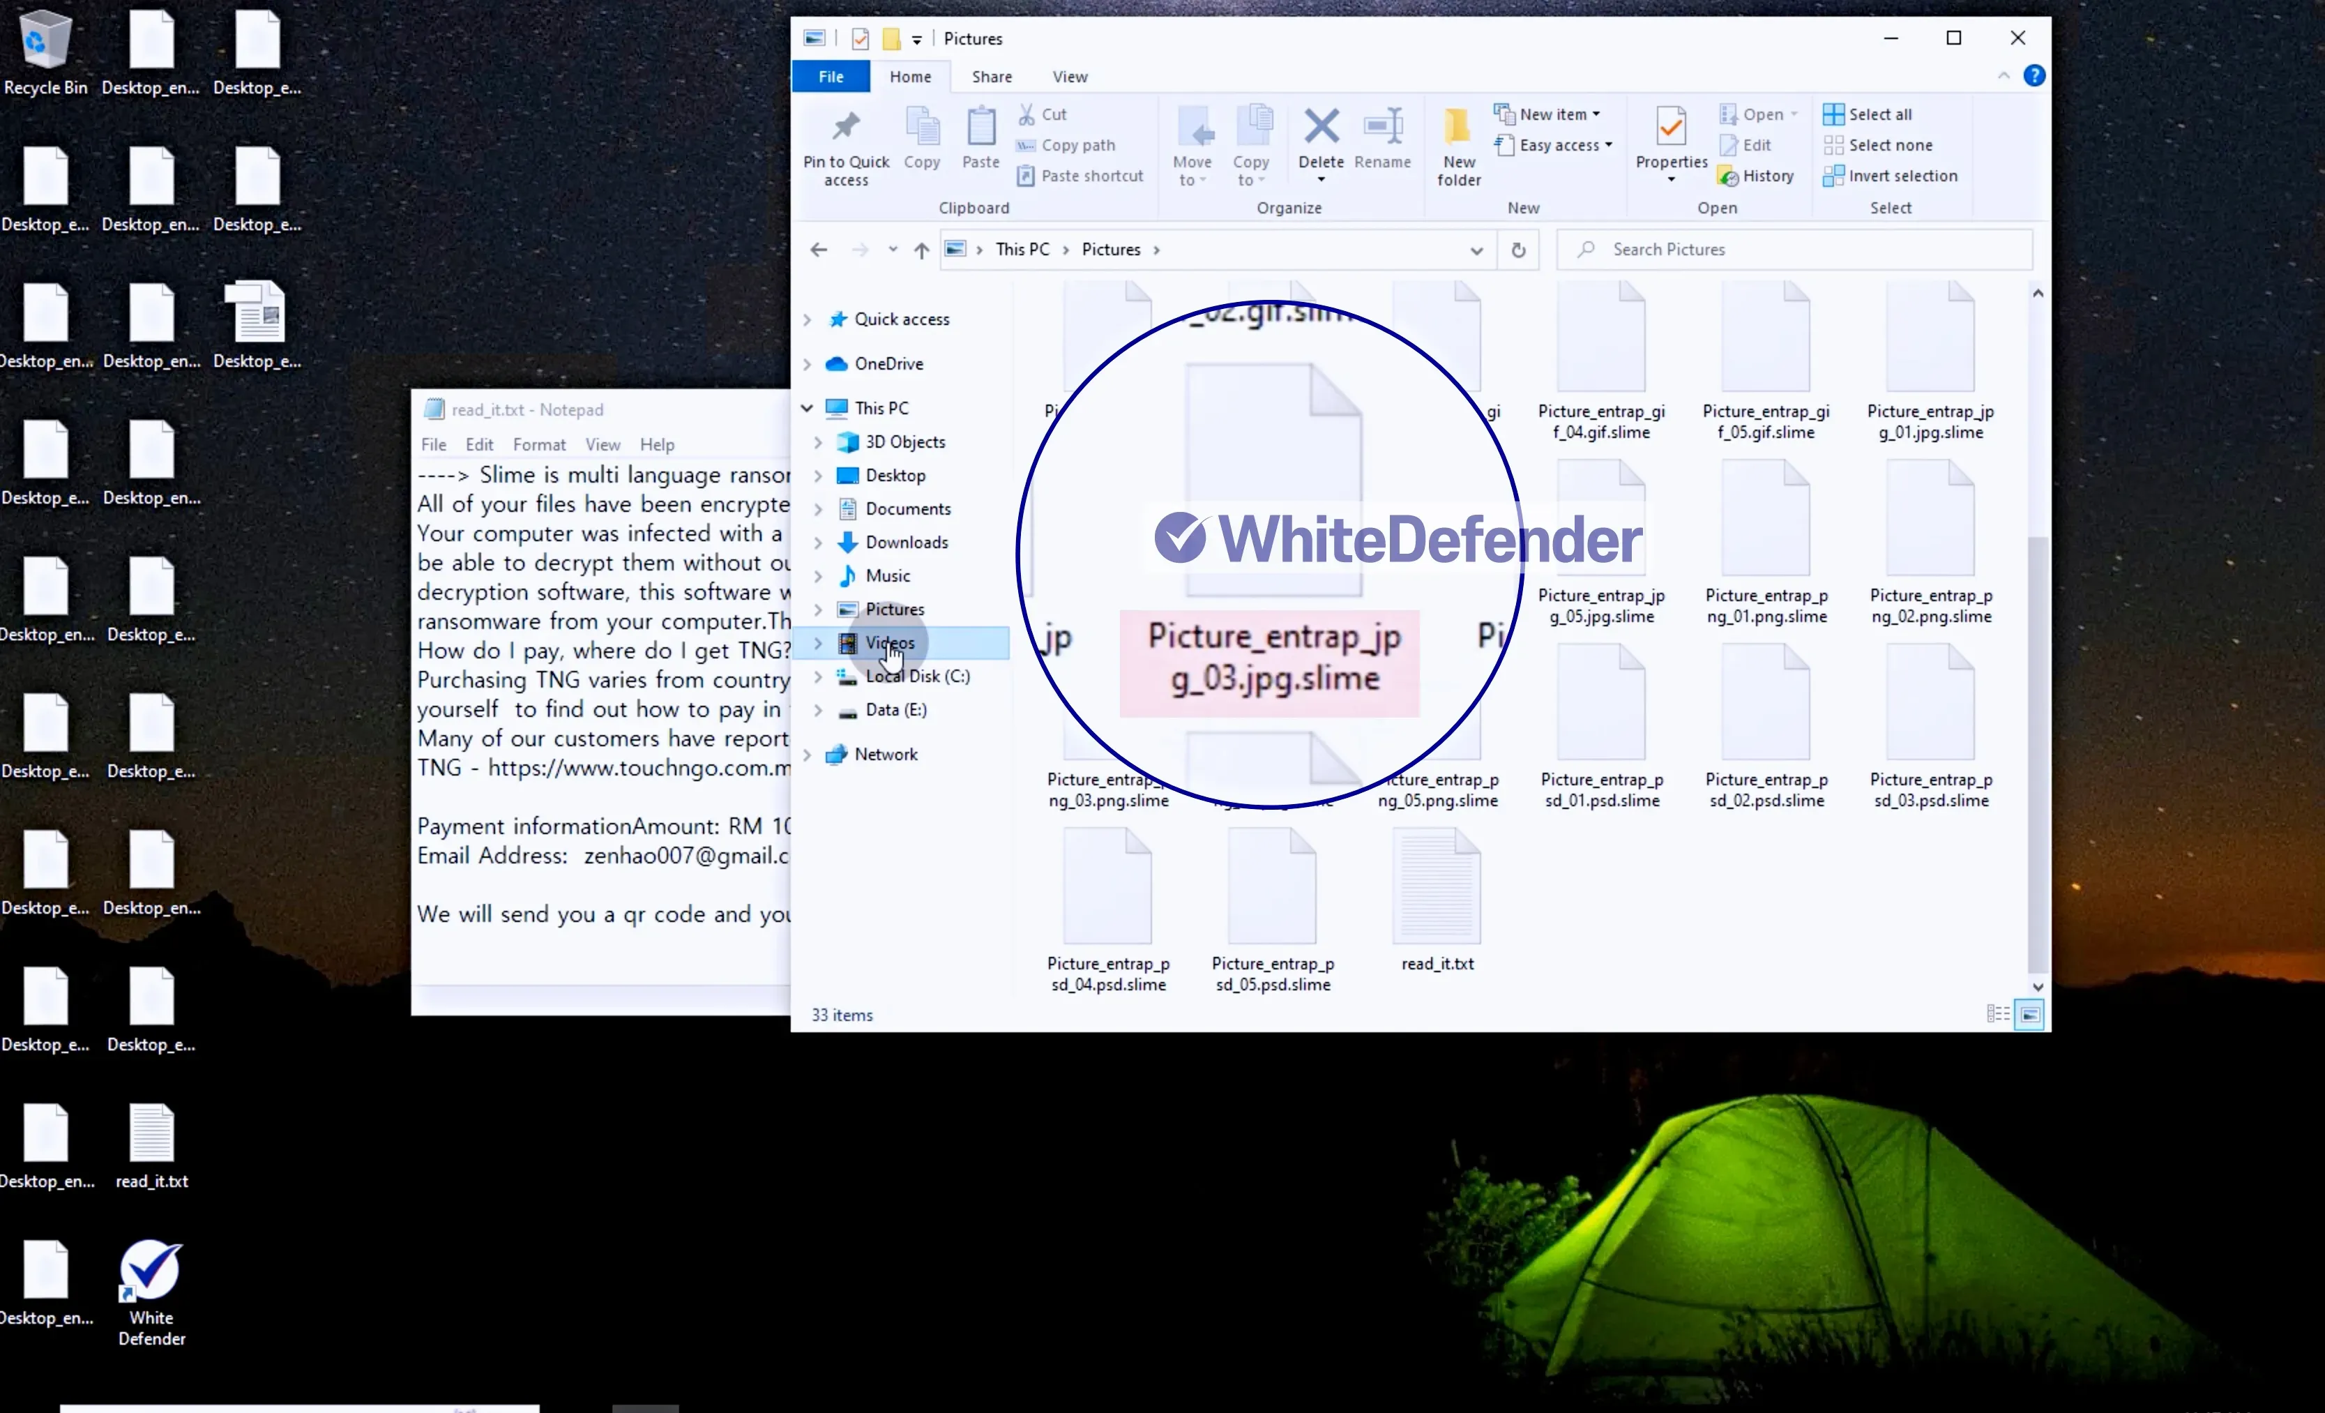Expand the OneDrive tree node

[x=807, y=364]
